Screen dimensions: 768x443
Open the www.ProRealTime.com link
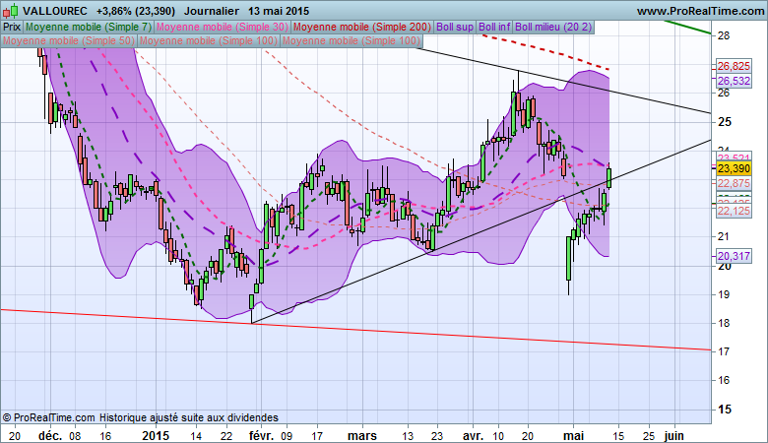tap(700, 11)
